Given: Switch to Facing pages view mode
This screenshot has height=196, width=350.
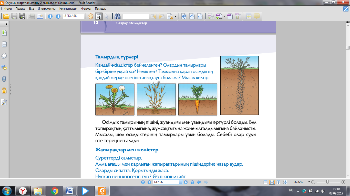Looking at the screenshot, I should point(279,182).
